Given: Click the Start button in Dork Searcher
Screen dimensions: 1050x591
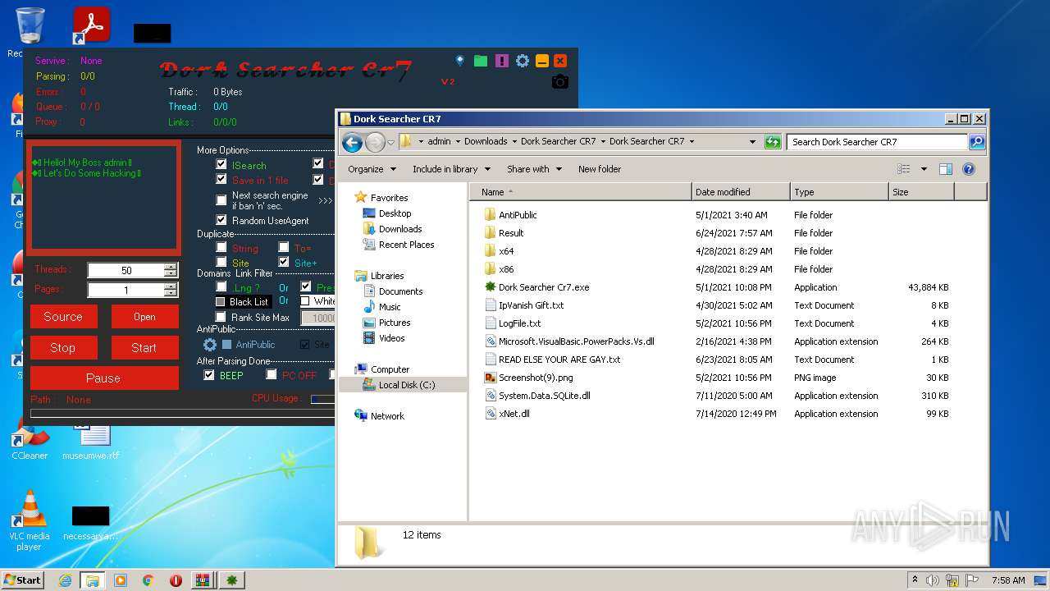Looking at the screenshot, I should point(144,348).
